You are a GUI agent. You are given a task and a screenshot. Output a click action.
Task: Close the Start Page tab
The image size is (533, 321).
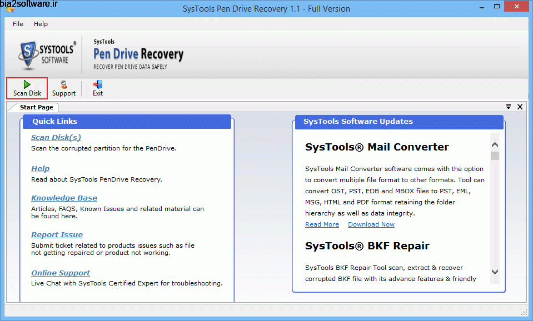[520, 107]
